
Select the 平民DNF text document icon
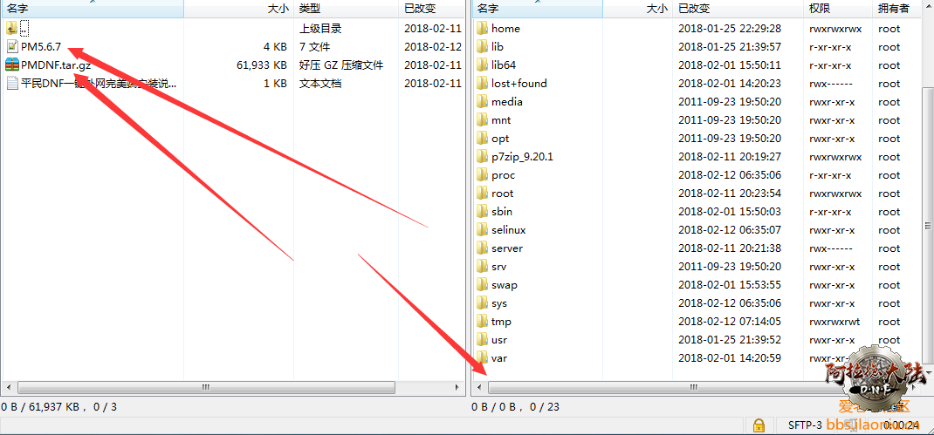click(12, 84)
